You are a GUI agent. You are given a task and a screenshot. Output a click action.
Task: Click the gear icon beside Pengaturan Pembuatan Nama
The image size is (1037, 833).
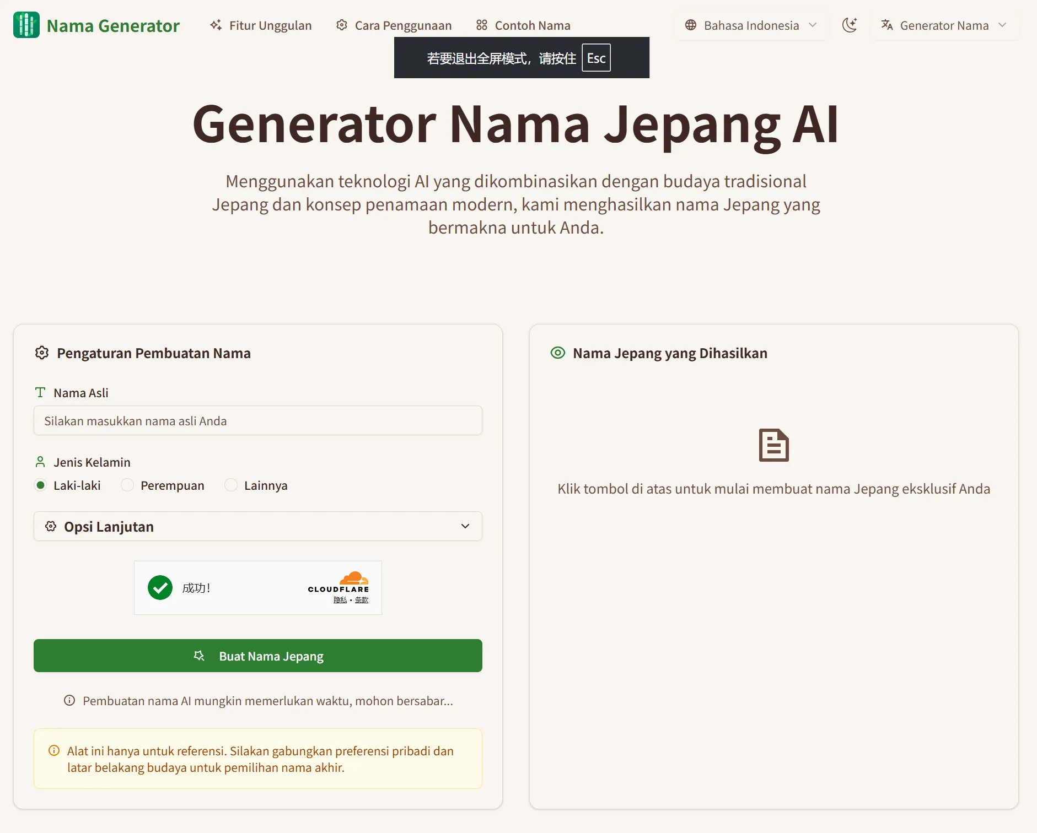pos(42,353)
